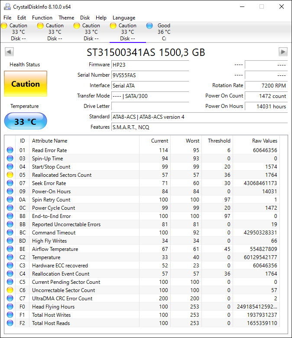Select the Reported Uncorrectable Errors row name
Image resolution: width=292 pixels, height=338 pixels.
66,224
